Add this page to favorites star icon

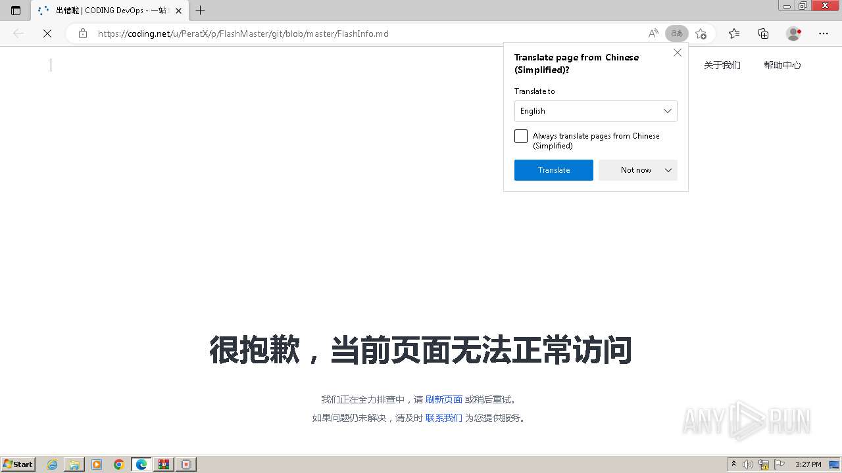(701, 34)
